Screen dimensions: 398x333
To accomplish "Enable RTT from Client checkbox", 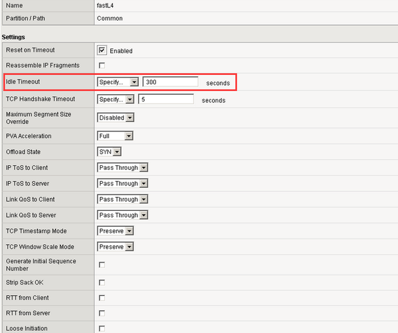I will [x=102, y=298].
